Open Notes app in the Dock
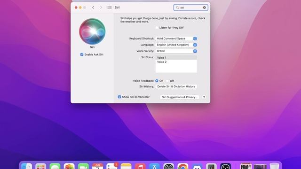Screen dimensions: 301x169 pyautogui.click(x=126, y=166)
